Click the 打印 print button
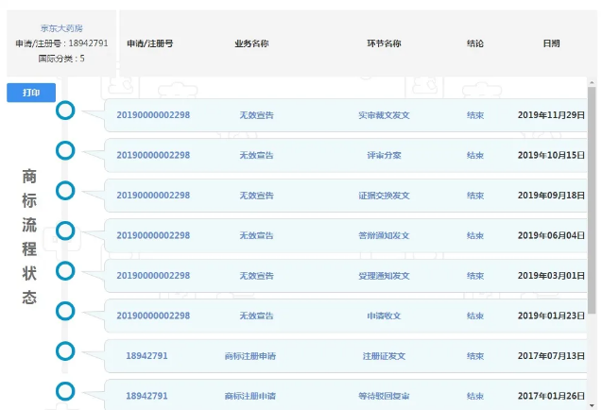The image size is (602, 410). pos(31,93)
